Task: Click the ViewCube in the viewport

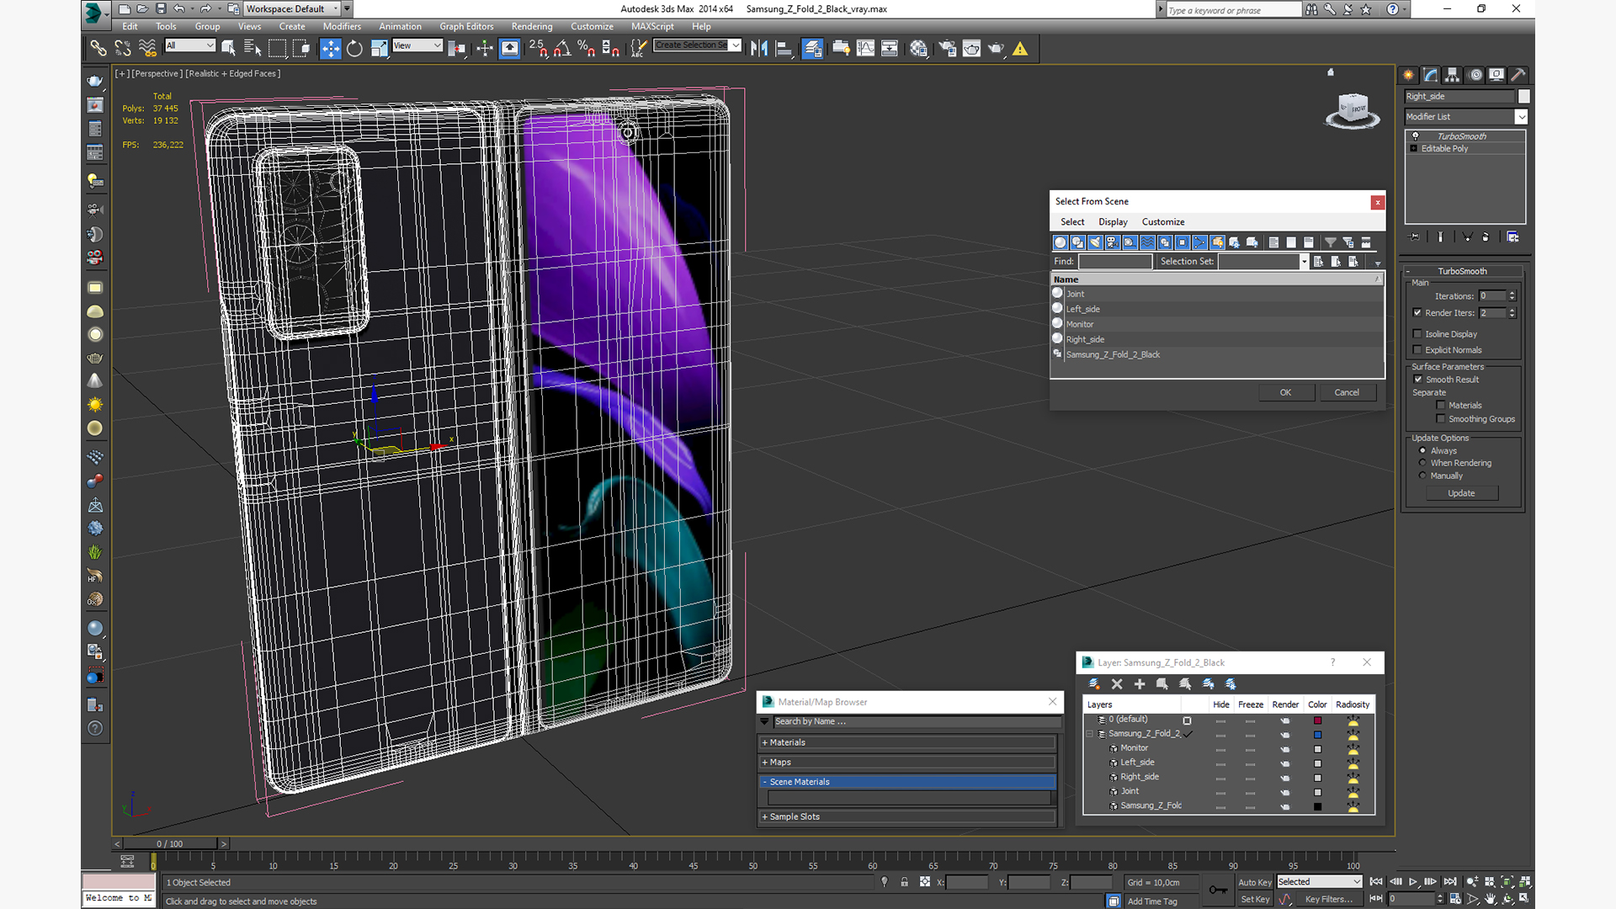Action: (x=1353, y=110)
